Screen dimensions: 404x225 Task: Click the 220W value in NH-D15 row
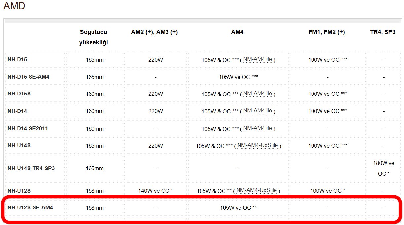156,60
